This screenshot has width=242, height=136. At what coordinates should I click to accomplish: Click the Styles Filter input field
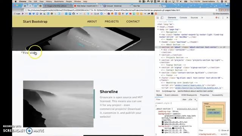168,100
